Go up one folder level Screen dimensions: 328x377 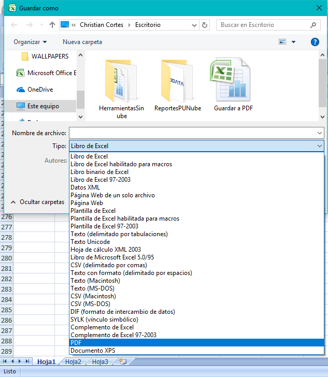[52, 25]
